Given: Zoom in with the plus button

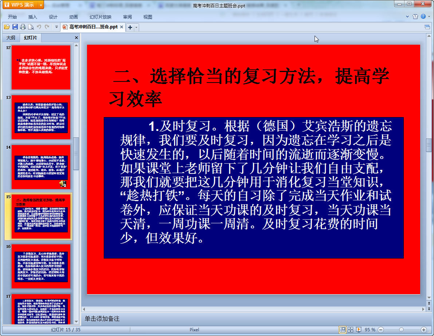Looking at the screenshot, I should (x=423, y=330).
